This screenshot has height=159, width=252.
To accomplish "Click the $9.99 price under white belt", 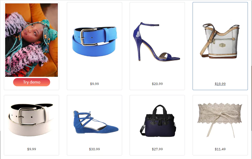I will 31,149.
